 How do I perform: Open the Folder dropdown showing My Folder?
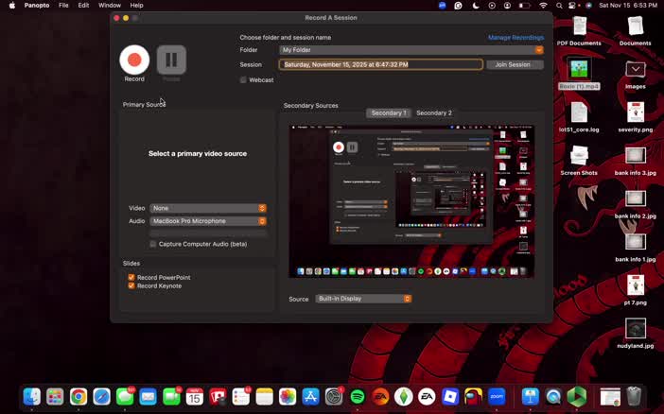coord(411,50)
